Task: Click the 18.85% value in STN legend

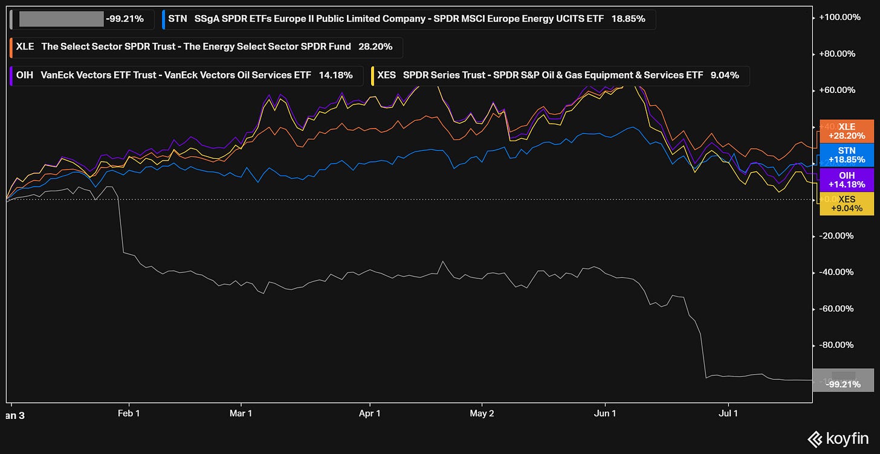Action: click(x=628, y=19)
